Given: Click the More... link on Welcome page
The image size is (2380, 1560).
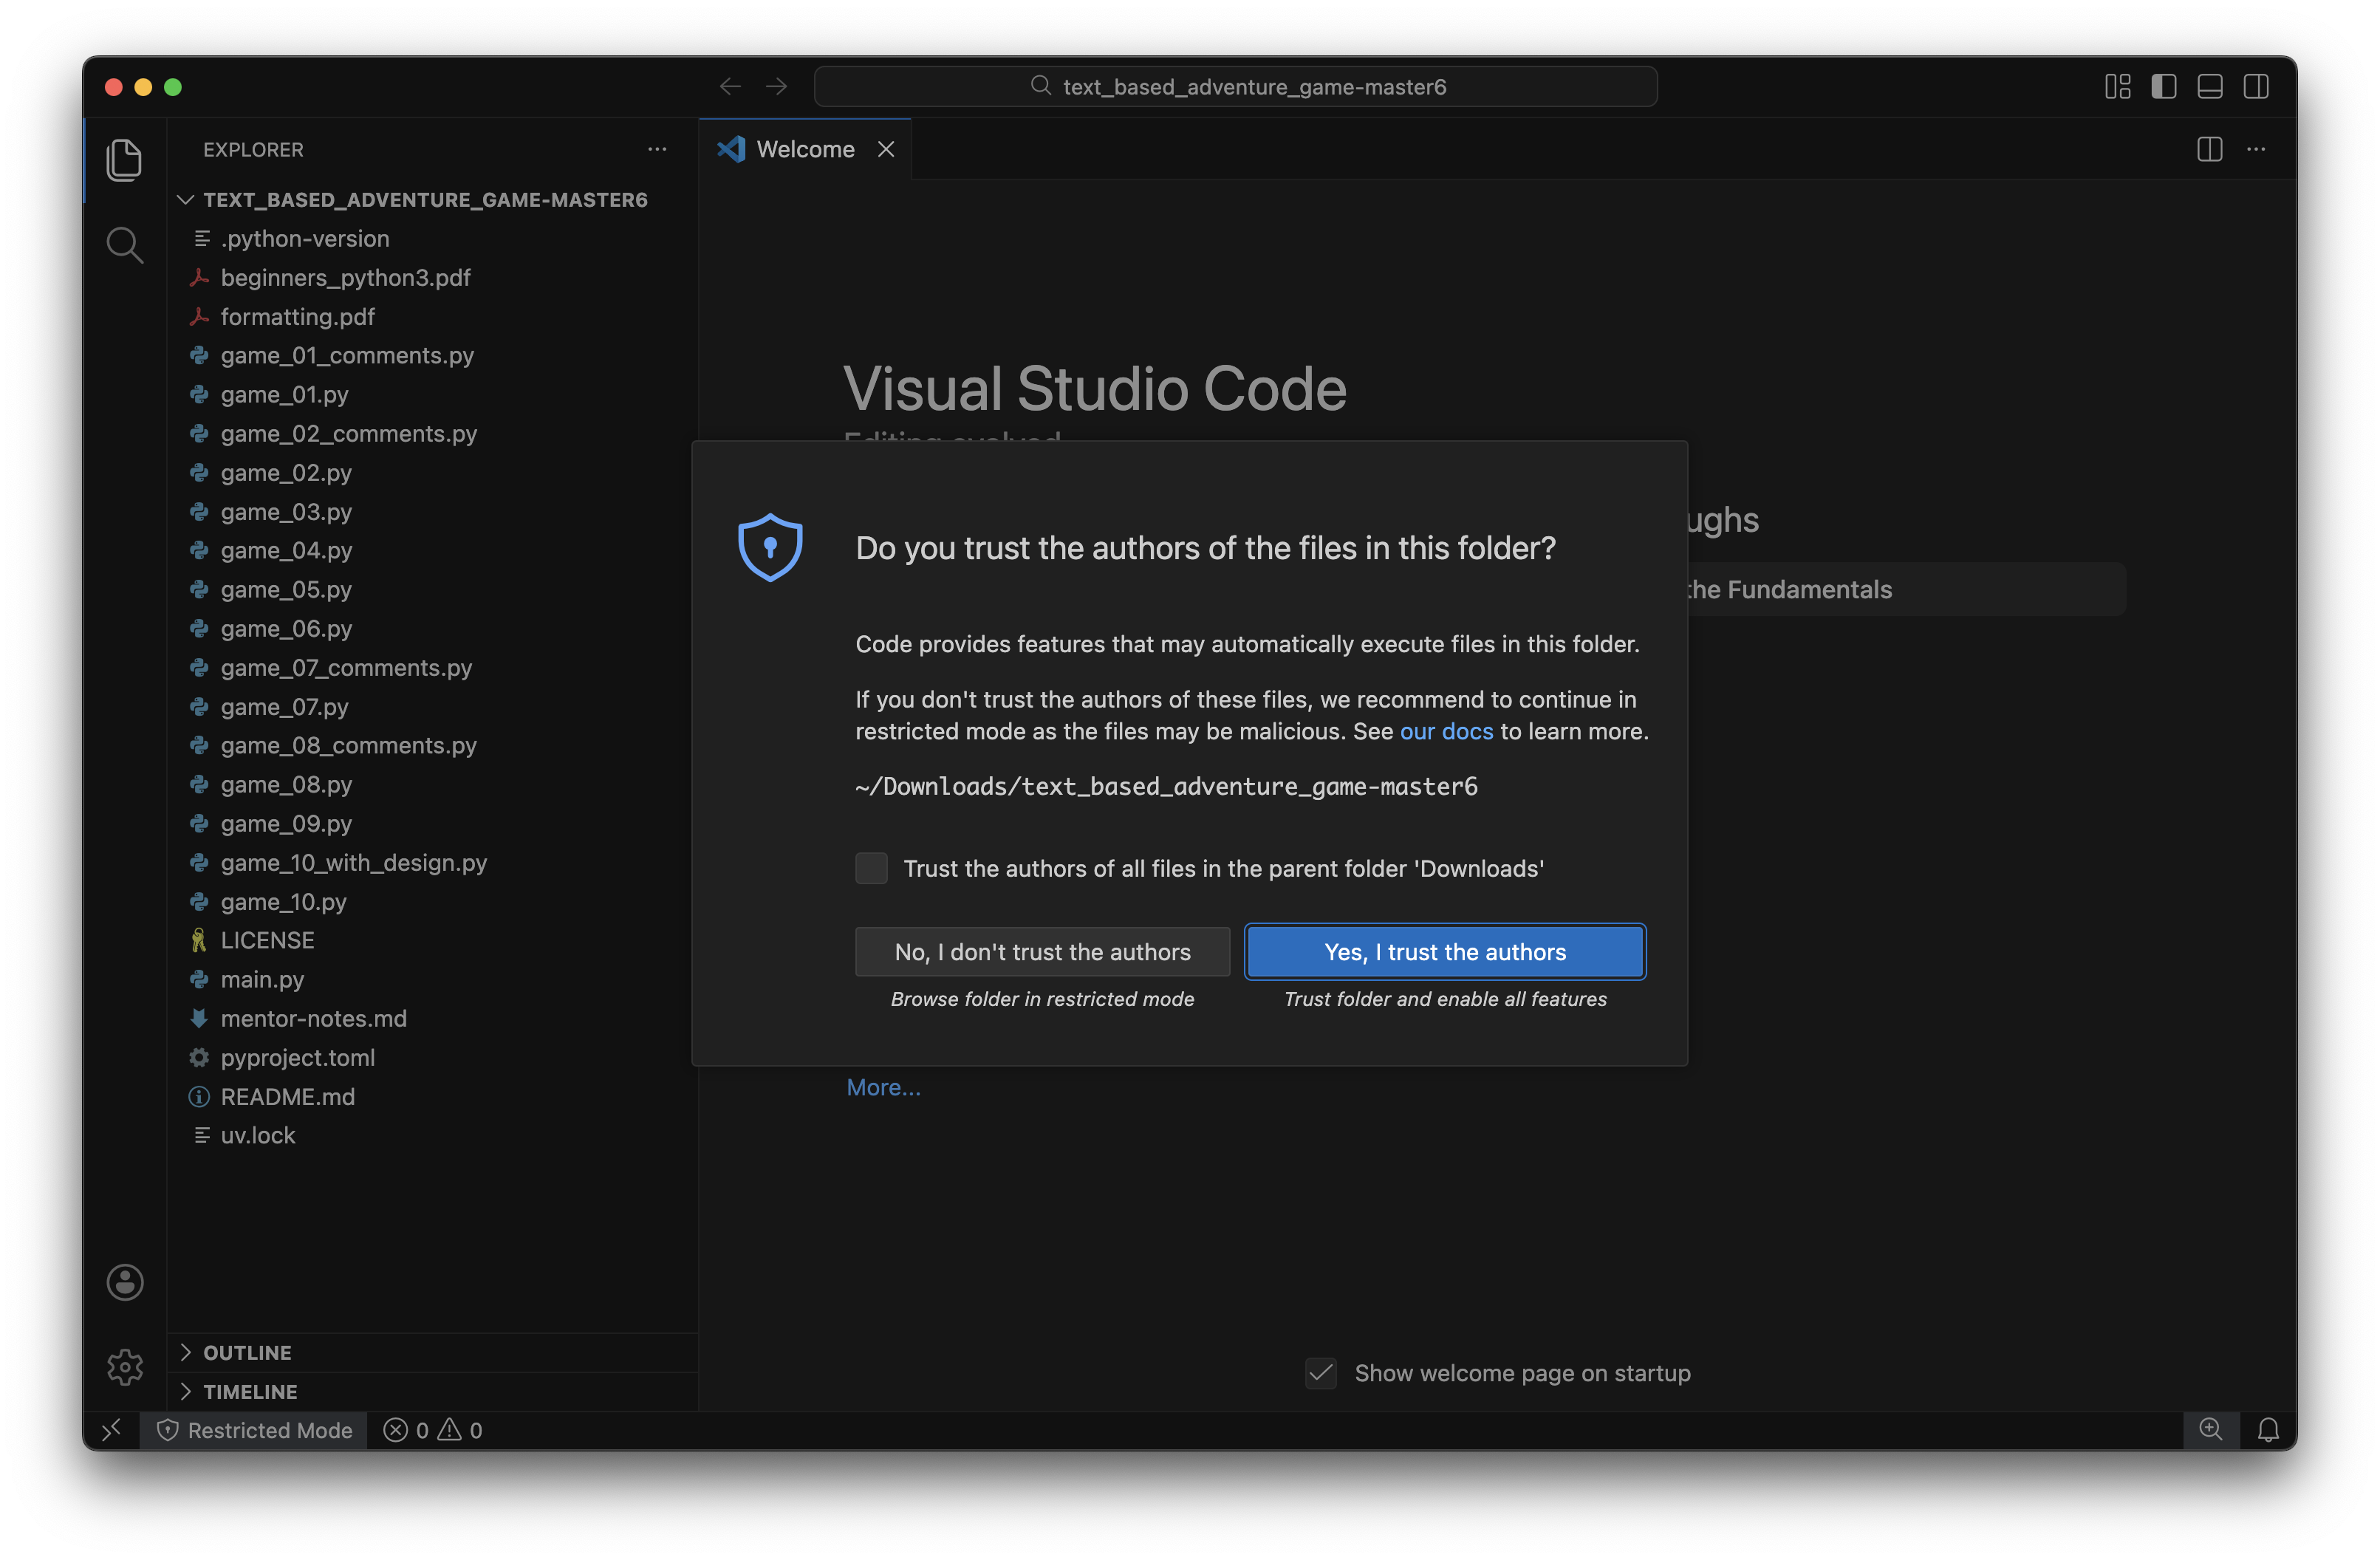Looking at the screenshot, I should pyautogui.click(x=883, y=1087).
